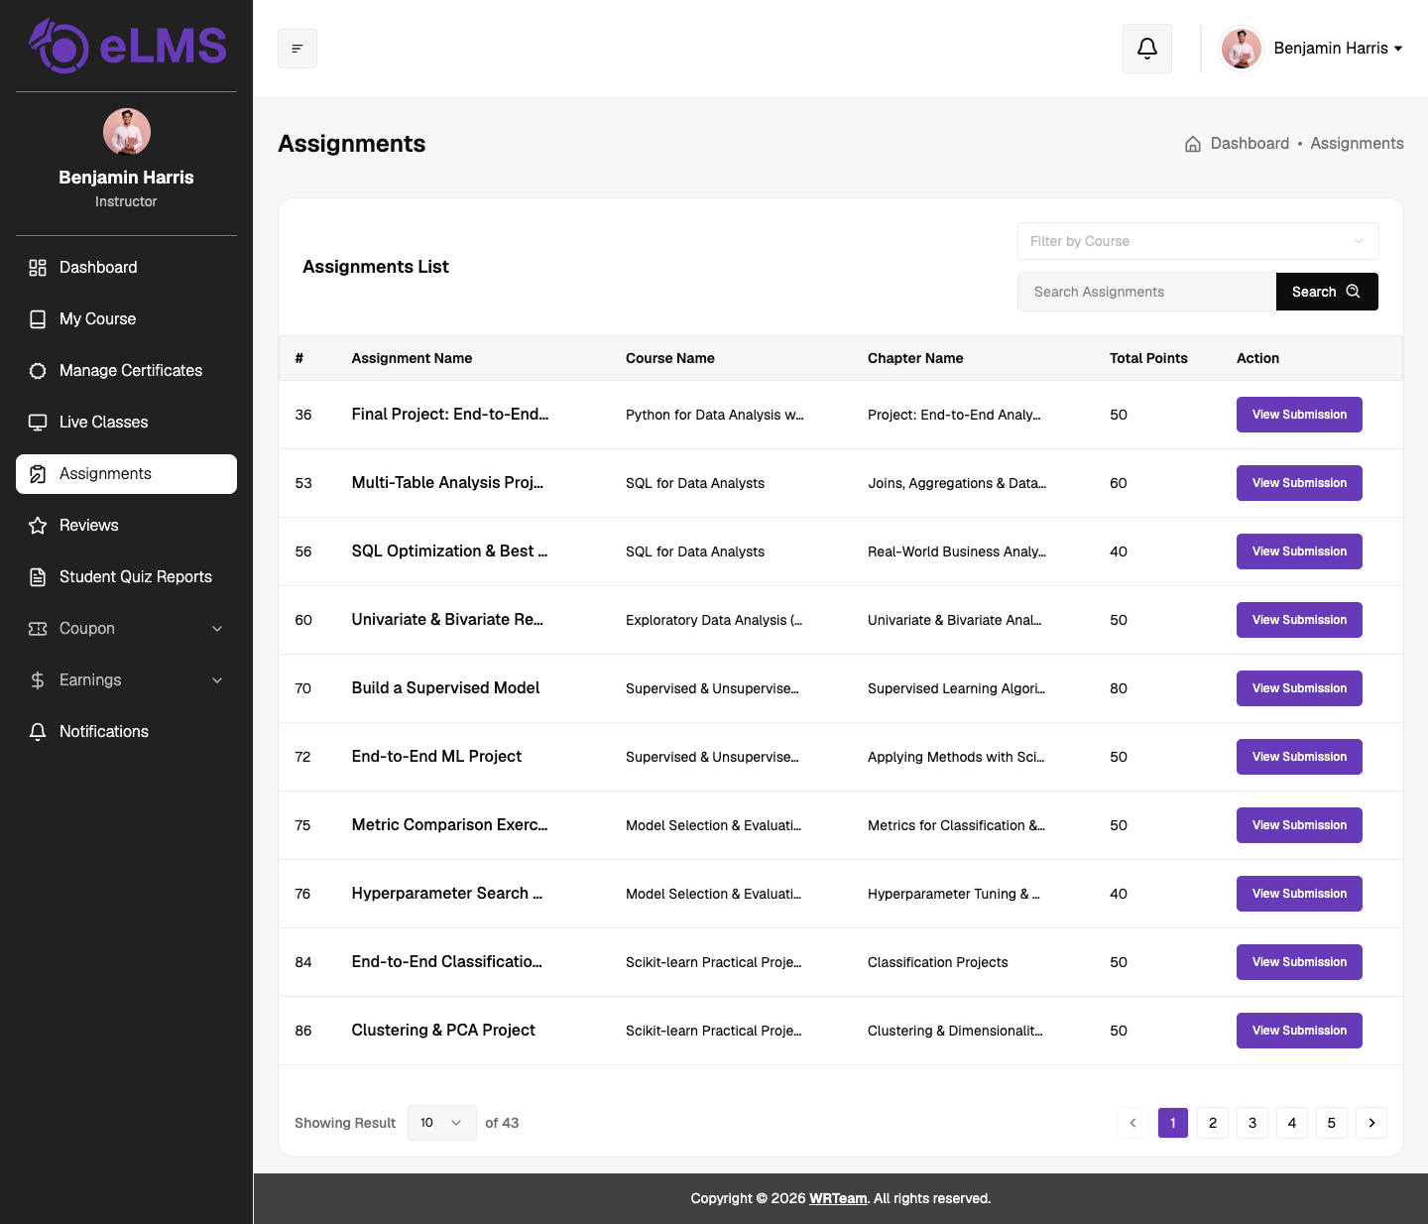
Task: Click the Reviews star icon
Action: coord(38,526)
